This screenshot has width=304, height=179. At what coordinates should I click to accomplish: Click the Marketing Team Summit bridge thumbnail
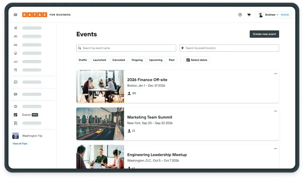coord(100,123)
